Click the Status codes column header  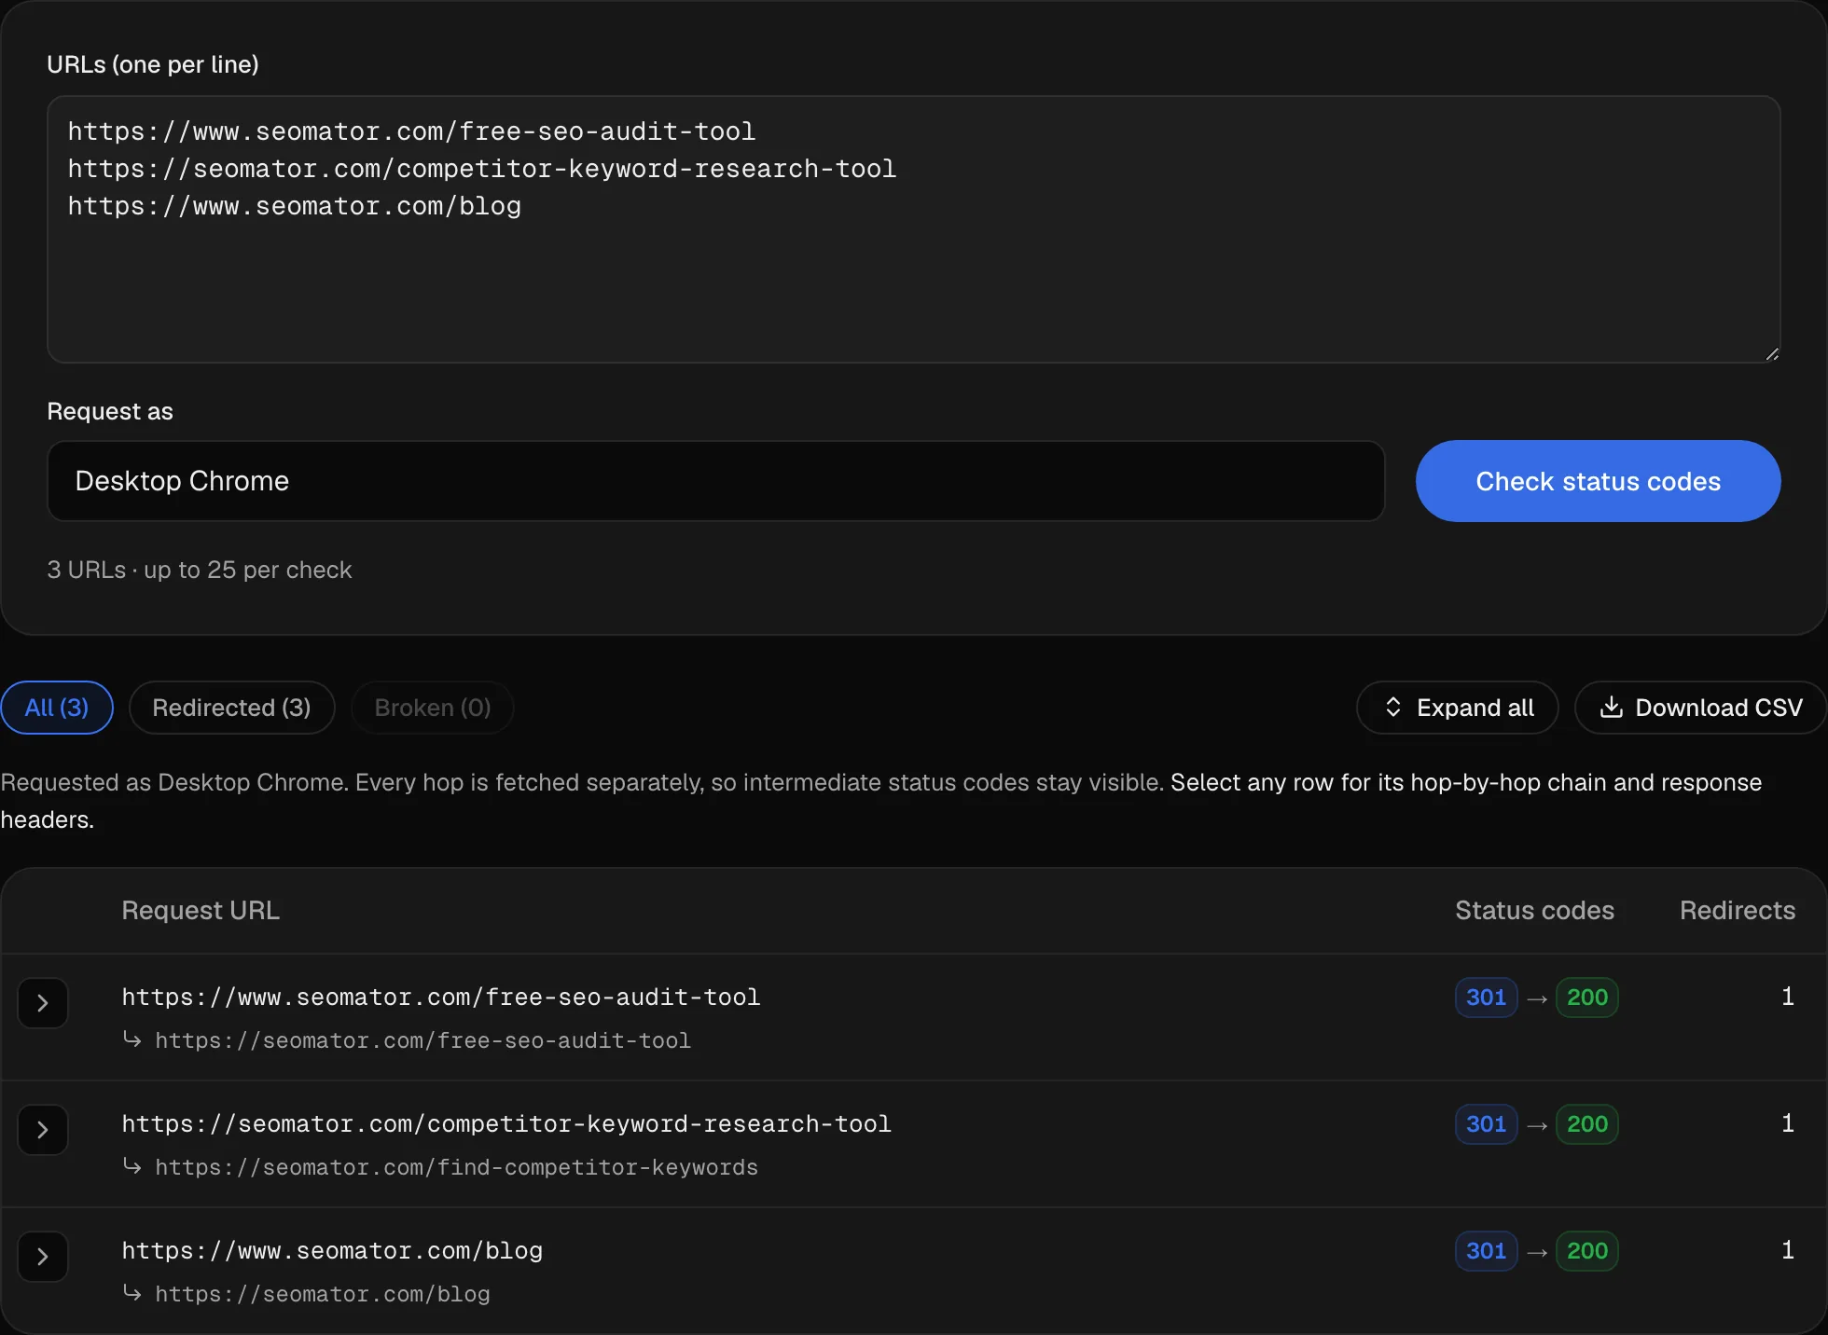(x=1535, y=910)
